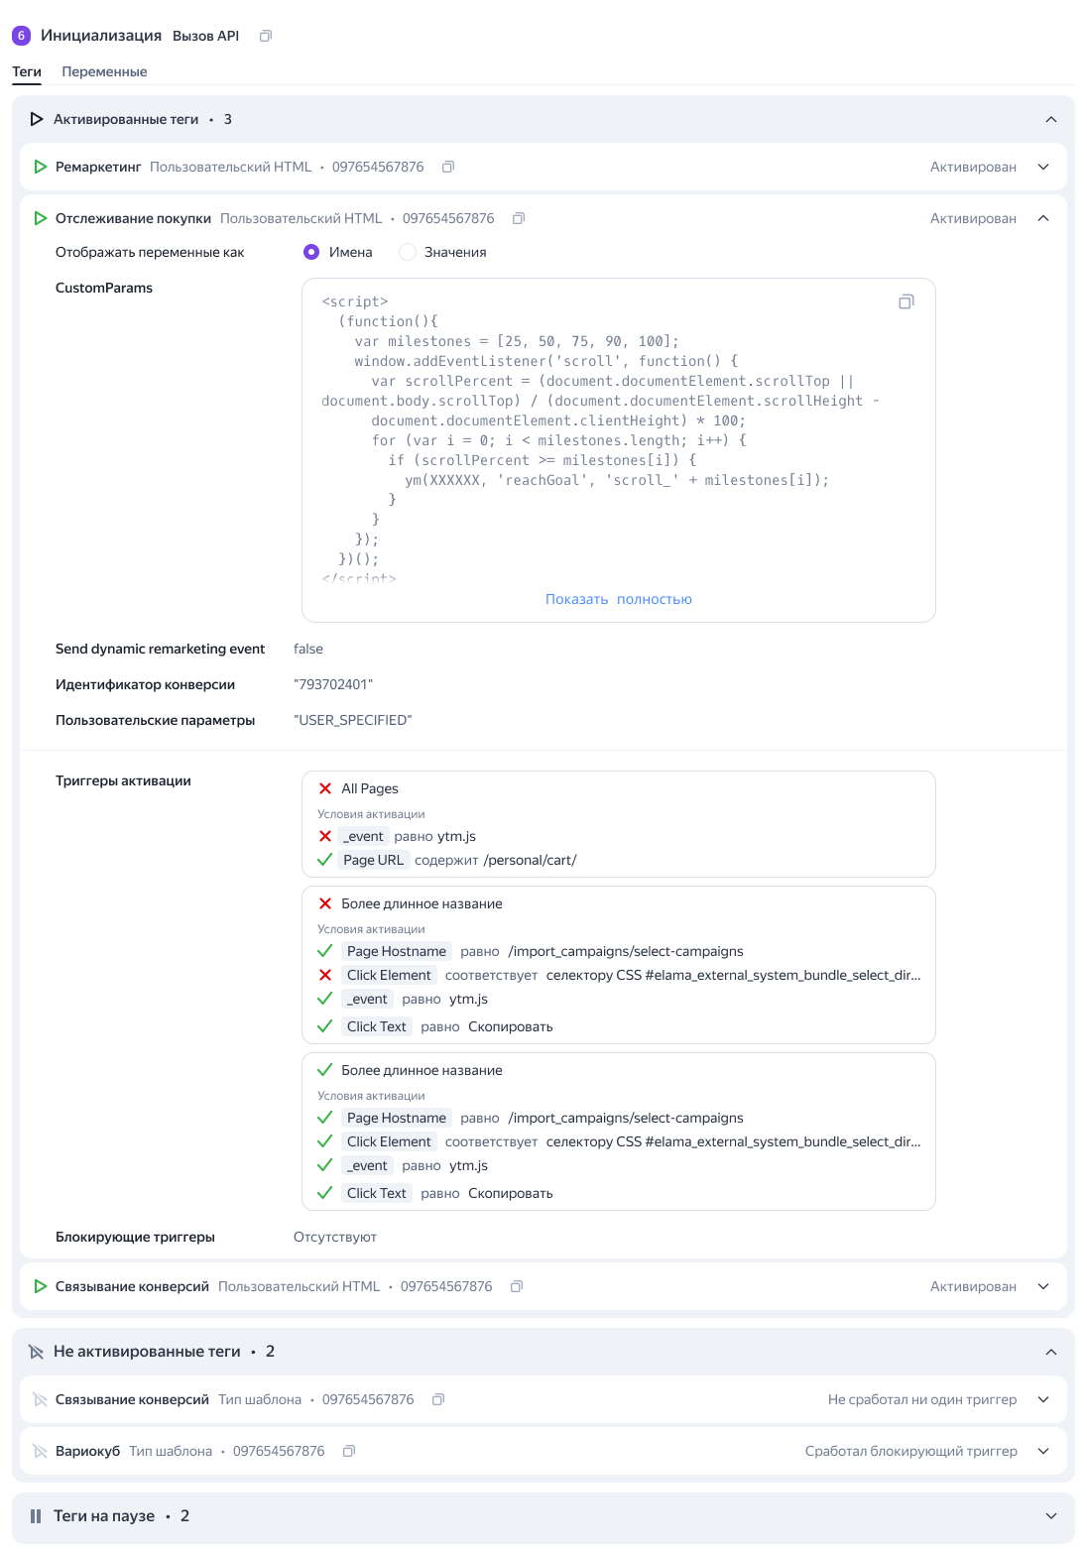Copy ID next to Вариокуб tag
The image size is (1087, 1552).
(349, 1451)
